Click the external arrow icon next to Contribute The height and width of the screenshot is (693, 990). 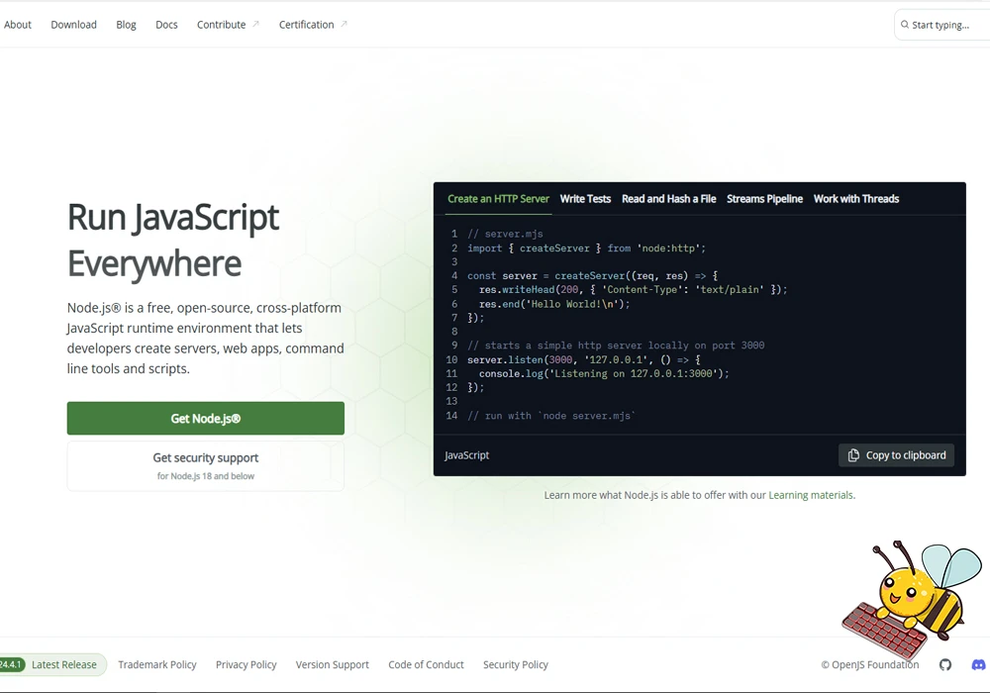click(255, 24)
